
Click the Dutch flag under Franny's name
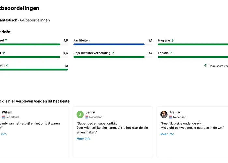(x=171, y=117)
